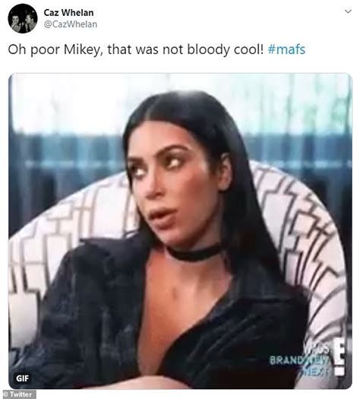This screenshot has width=360, height=399.
Task: Click the black choker in the GIF
Action: click(x=194, y=252)
